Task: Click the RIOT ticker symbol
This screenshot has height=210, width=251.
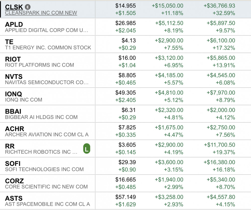Action: [x=13, y=59]
